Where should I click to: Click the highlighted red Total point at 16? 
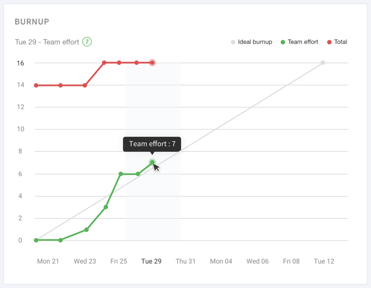click(152, 63)
